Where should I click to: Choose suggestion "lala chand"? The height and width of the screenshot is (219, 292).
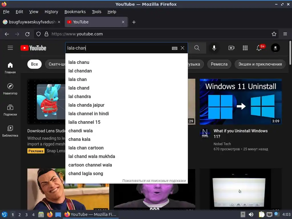pyautogui.click(x=126, y=88)
